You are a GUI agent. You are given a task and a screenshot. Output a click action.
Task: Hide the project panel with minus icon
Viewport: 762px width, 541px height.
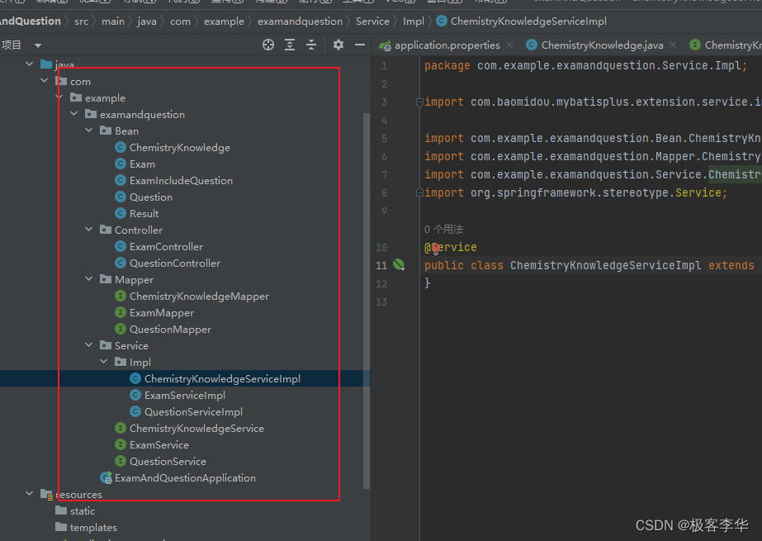click(360, 45)
